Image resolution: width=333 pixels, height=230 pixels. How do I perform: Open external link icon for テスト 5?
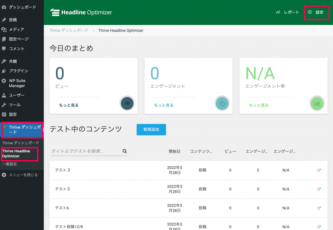319,189
